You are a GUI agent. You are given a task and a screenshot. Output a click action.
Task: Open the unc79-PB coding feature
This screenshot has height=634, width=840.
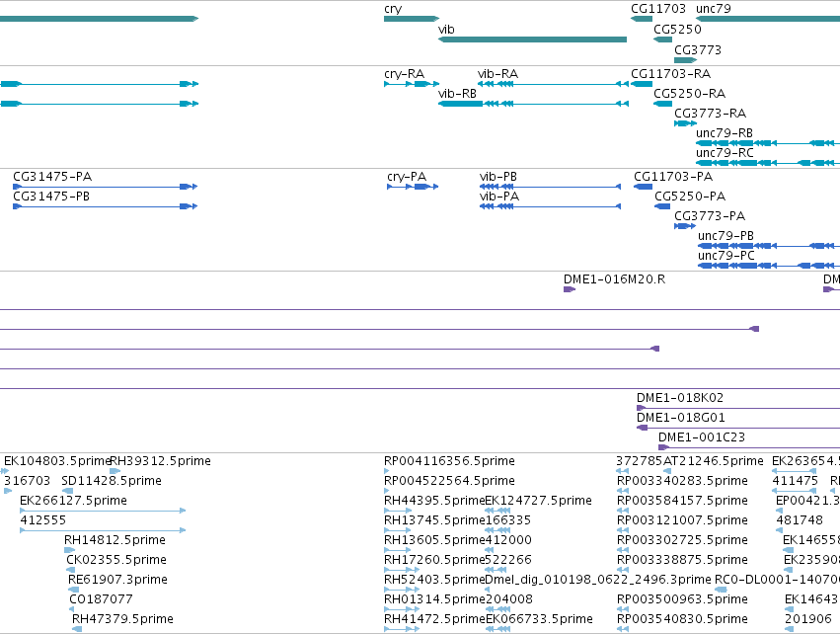(769, 246)
